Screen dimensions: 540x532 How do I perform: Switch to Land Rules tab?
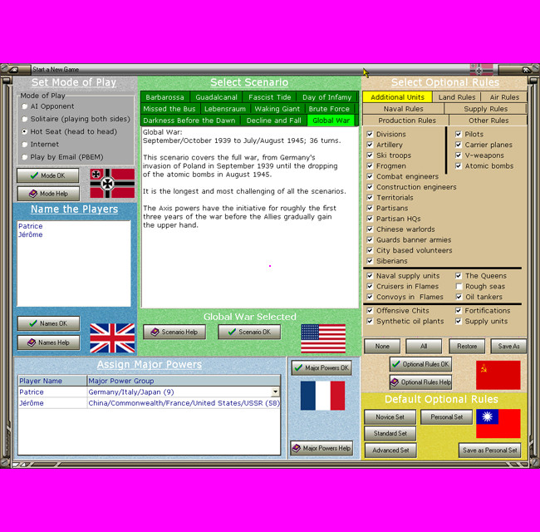click(457, 97)
